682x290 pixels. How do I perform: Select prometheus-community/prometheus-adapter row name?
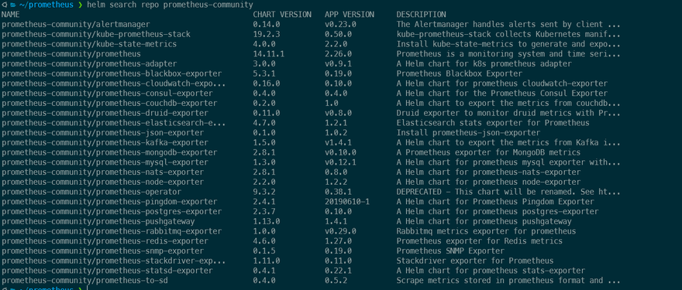pos(89,64)
